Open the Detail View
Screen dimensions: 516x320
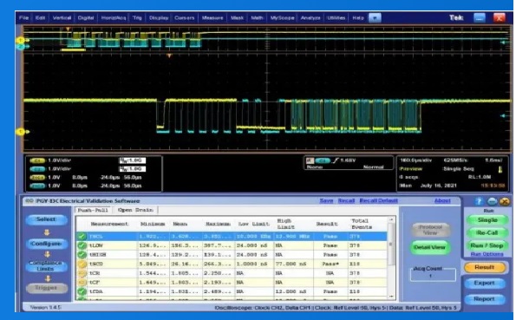pyautogui.click(x=430, y=247)
